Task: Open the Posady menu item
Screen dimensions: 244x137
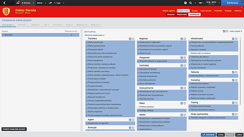Action: 228,11
